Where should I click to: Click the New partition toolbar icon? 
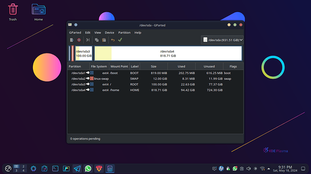(72, 40)
